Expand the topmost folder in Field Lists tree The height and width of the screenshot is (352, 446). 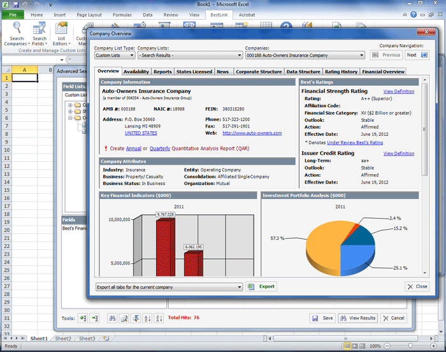pyautogui.click(x=70, y=105)
